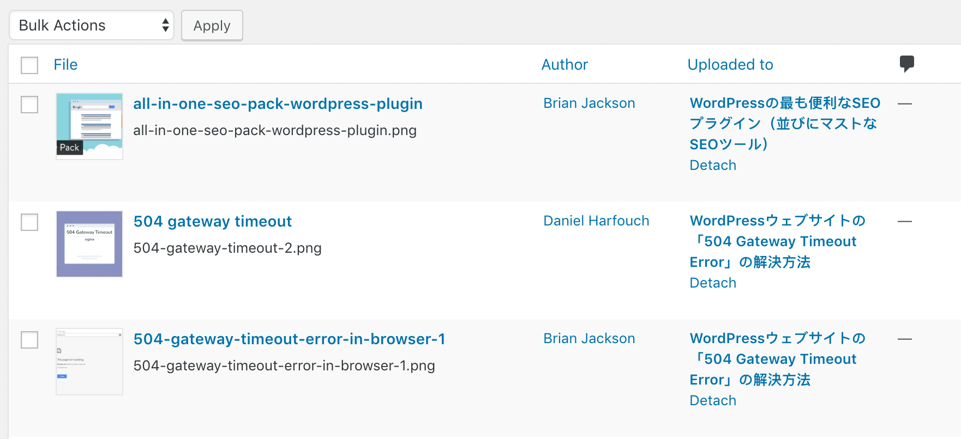This screenshot has width=961, height=439.
Task: Open the browser error screenshot thumbnail
Action: [x=89, y=362]
